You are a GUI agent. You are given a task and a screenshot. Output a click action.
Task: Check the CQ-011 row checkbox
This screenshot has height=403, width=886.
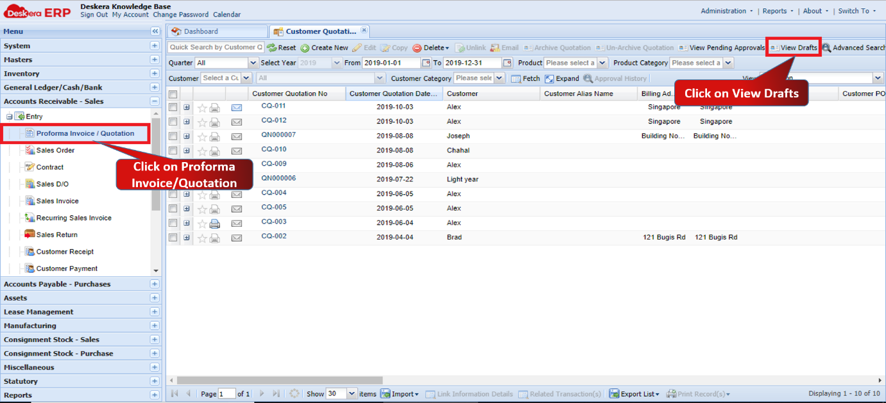point(173,107)
